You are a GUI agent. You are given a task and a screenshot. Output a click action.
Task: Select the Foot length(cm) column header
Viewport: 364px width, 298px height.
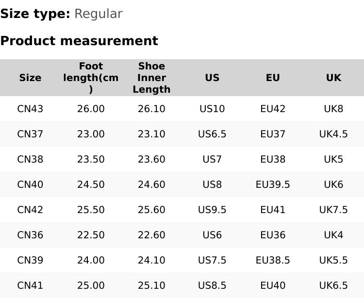[x=91, y=78]
